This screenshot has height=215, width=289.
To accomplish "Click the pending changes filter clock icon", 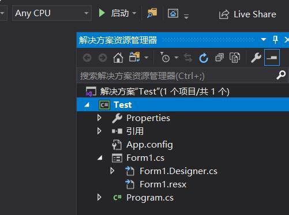I will 165,58.
